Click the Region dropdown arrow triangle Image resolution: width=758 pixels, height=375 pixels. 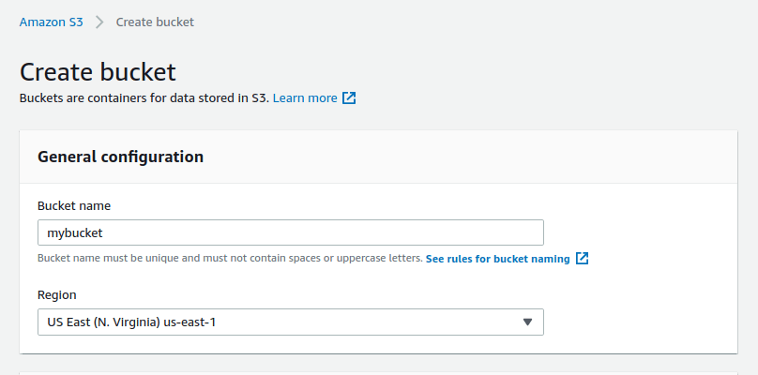tap(527, 322)
